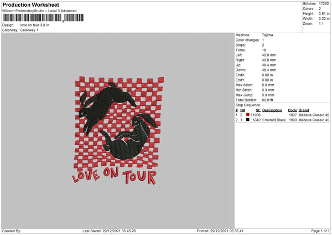Click the height value '3.81 in'
Viewport: 332px width, 235px height.
point(324,13)
